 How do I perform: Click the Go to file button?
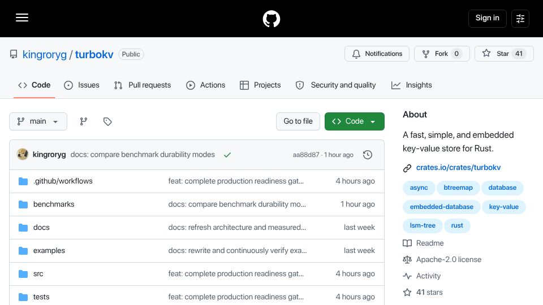tap(298, 121)
